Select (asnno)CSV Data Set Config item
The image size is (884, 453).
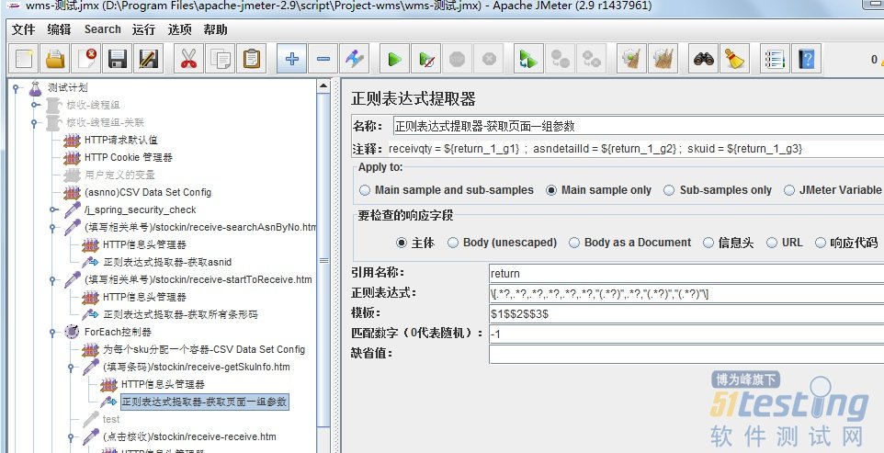coord(148,192)
